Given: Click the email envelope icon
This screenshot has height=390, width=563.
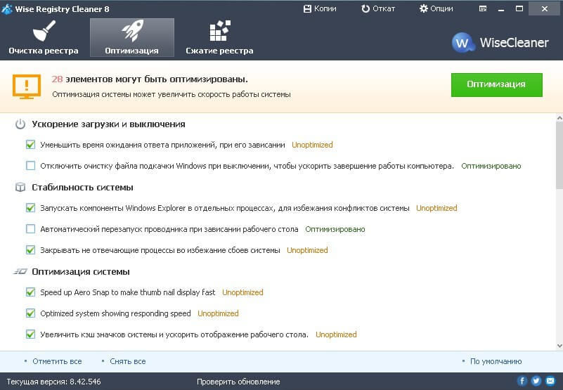Looking at the screenshot, I should tap(550, 381).
